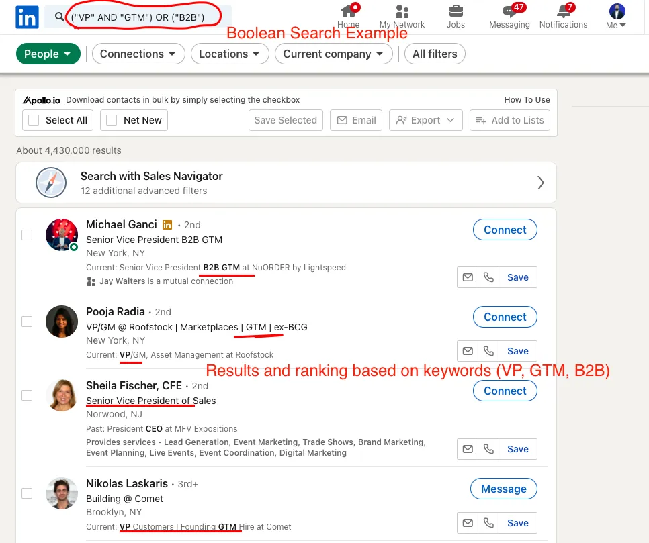Open the Notifications bell icon
The width and height of the screenshot is (649, 543).
pyautogui.click(x=563, y=11)
